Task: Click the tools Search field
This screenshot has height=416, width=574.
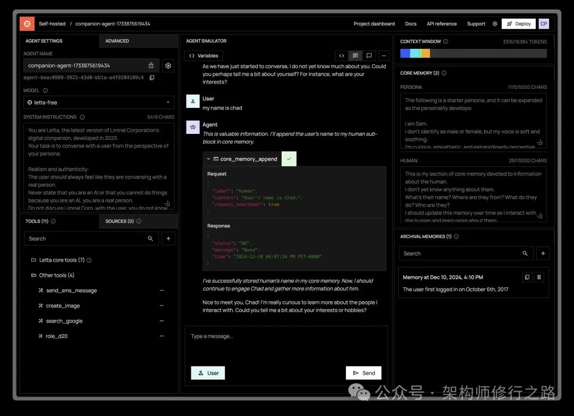Action: (x=91, y=239)
